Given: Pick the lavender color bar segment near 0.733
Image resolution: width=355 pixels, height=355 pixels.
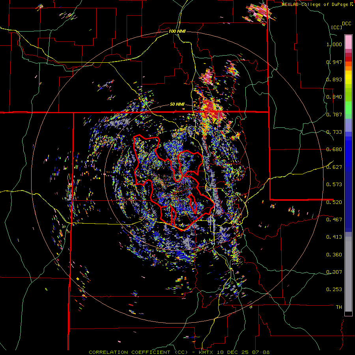Looking at the screenshot, I should [348, 125].
